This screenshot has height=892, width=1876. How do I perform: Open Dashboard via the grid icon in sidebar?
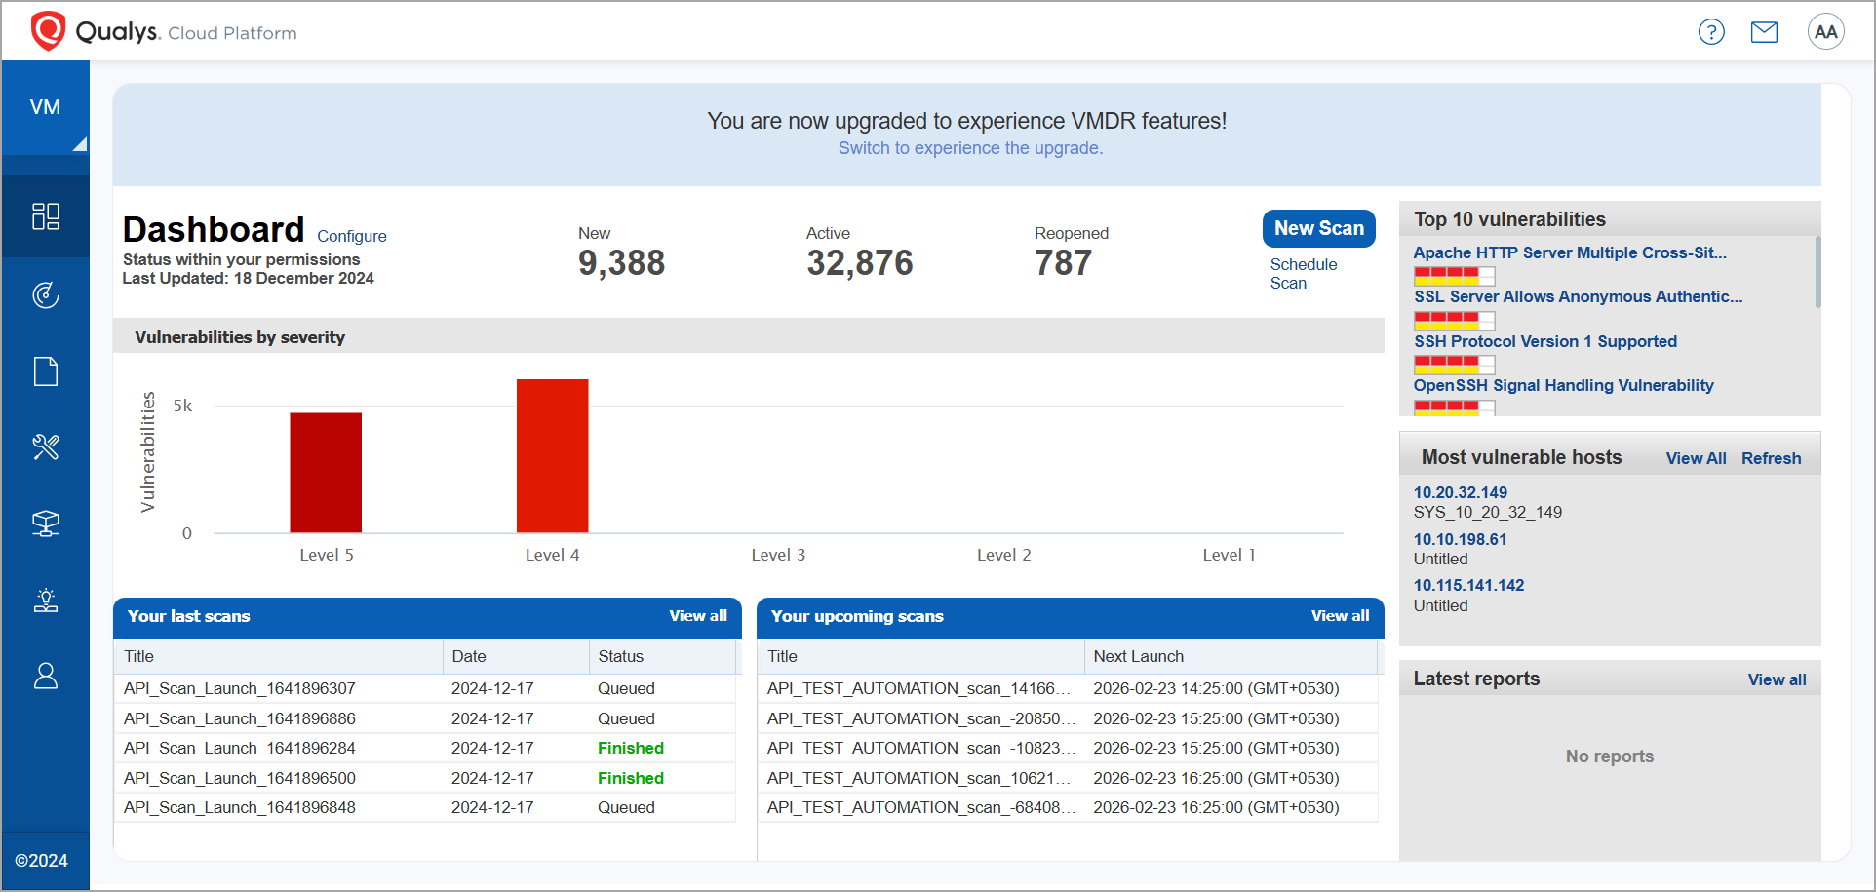pyautogui.click(x=45, y=216)
